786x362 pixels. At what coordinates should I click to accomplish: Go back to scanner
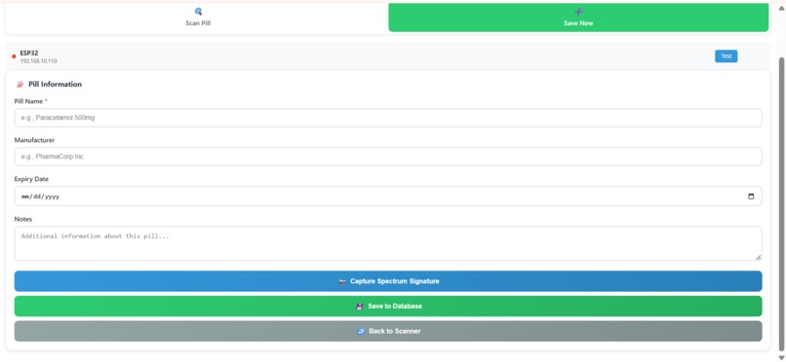388,331
